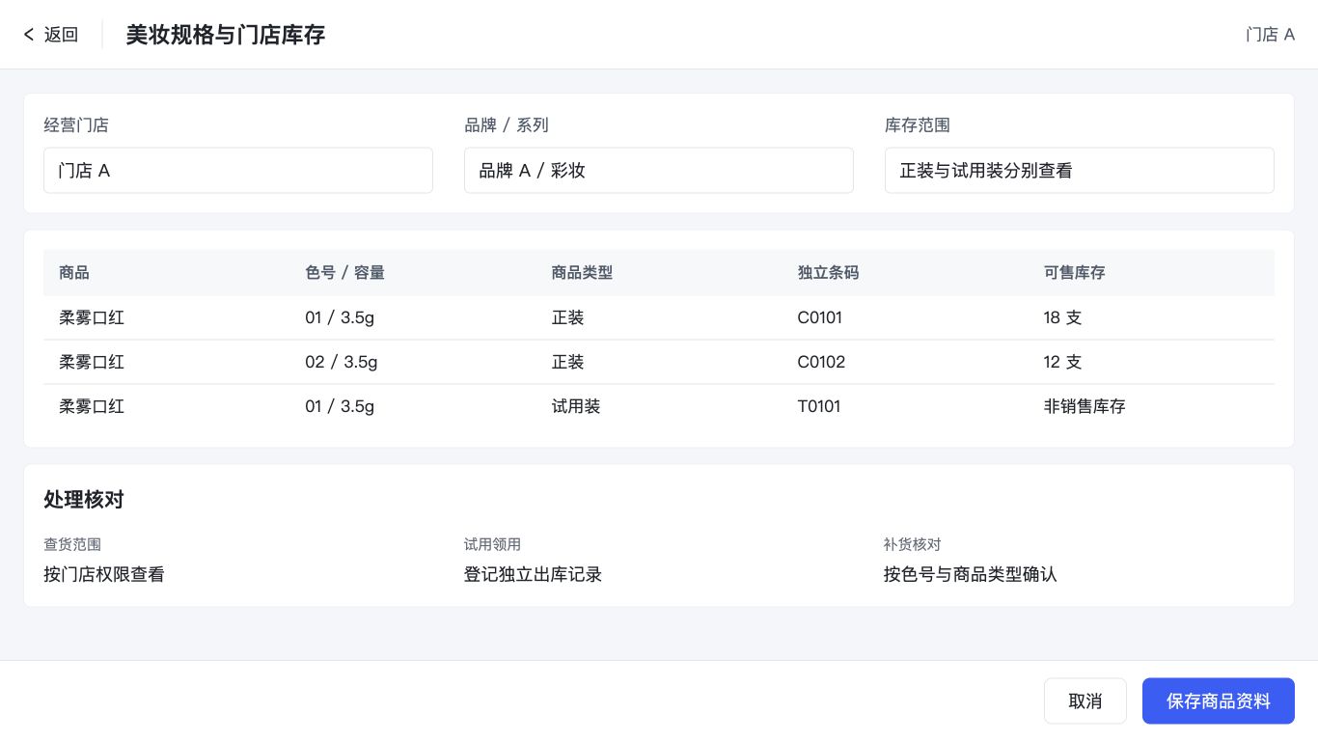Click the 美妆规格与门店库存 page title

coord(226,35)
